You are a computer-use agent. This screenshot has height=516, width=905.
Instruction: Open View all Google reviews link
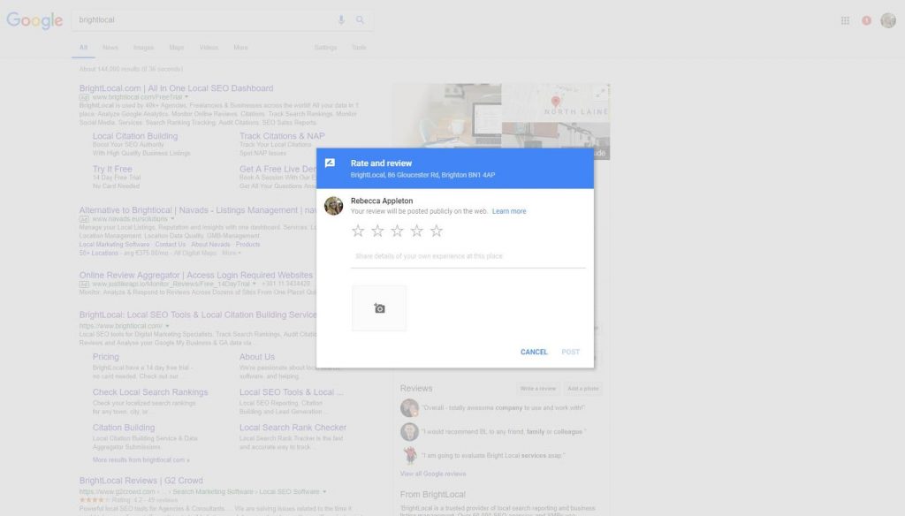pyautogui.click(x=433, y=474)
